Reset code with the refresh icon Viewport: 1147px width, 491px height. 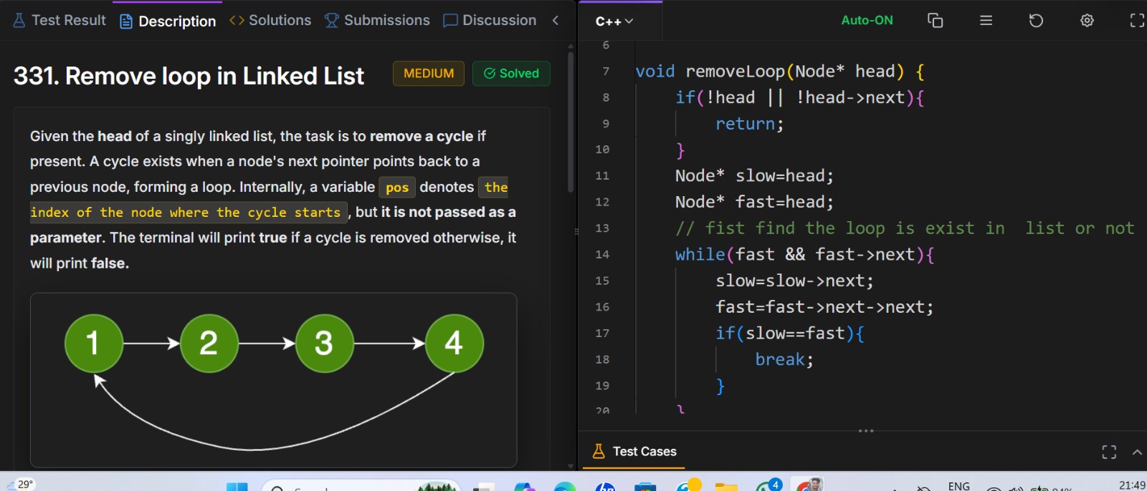click(x=1036, y=21)
